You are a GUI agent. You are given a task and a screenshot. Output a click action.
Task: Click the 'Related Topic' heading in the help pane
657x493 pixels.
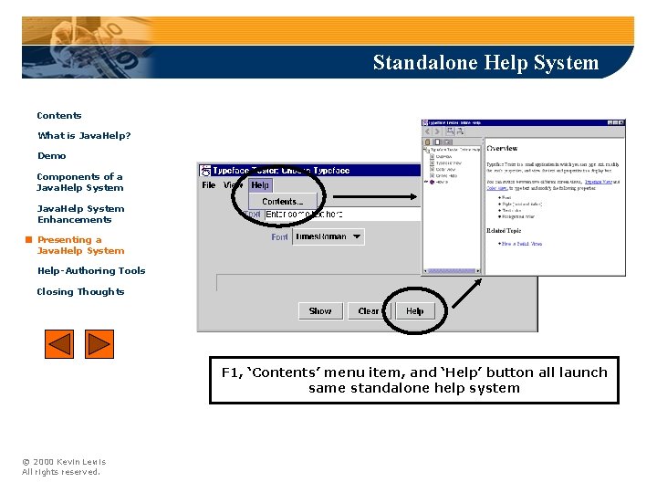click(x=504, y=231)
